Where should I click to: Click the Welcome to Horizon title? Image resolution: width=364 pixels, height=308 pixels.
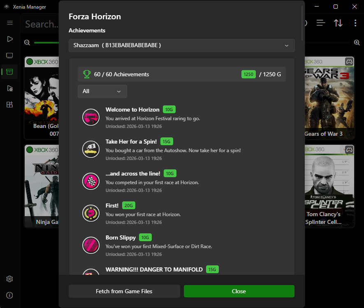[132, 110]
